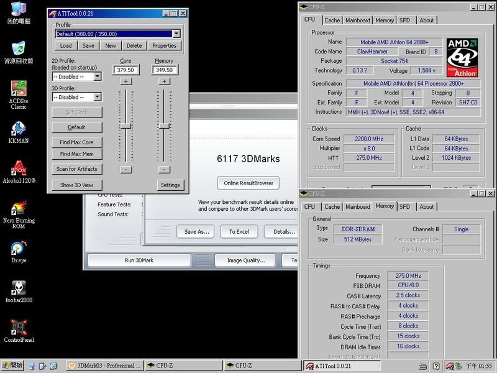Viewport: 497px width, 373px height.
Task: Click the Default clocks button in ATITool
Action: pos(76,127)
